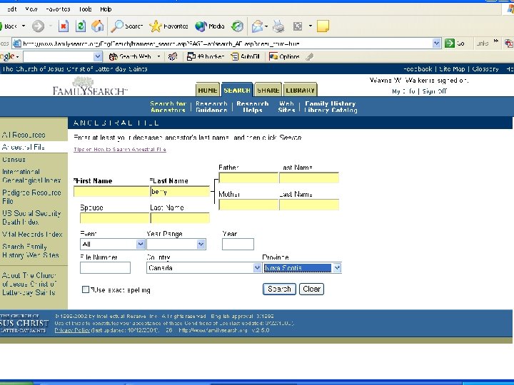514x385 pixels.
Task: Select Census in the left sidebar
Action: (14, 160)
